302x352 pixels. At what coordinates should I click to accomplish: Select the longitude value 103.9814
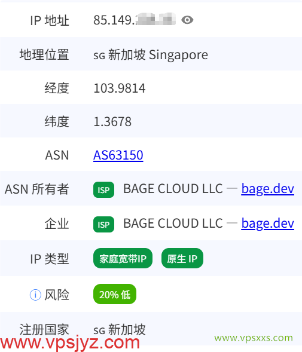point(120,88)
